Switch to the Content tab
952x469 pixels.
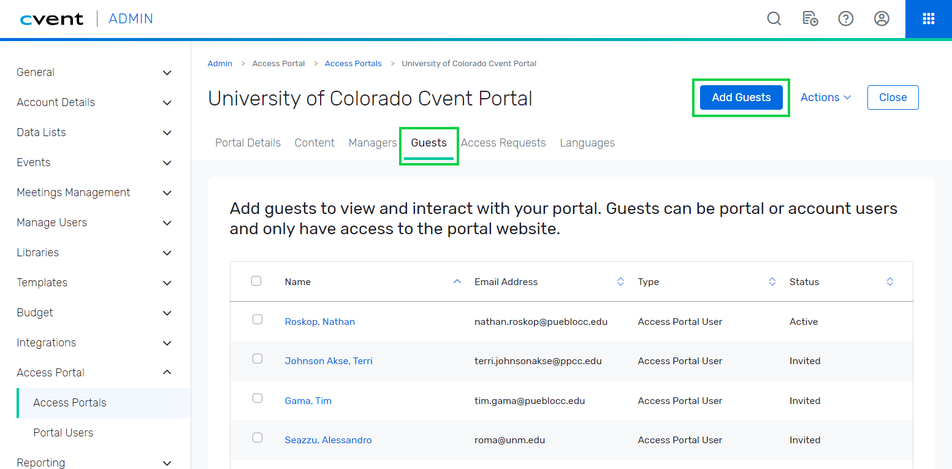(x=314, y=143)
